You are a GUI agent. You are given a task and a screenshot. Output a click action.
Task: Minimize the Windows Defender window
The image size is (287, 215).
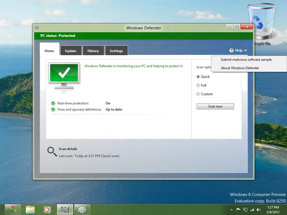[229, 27]
